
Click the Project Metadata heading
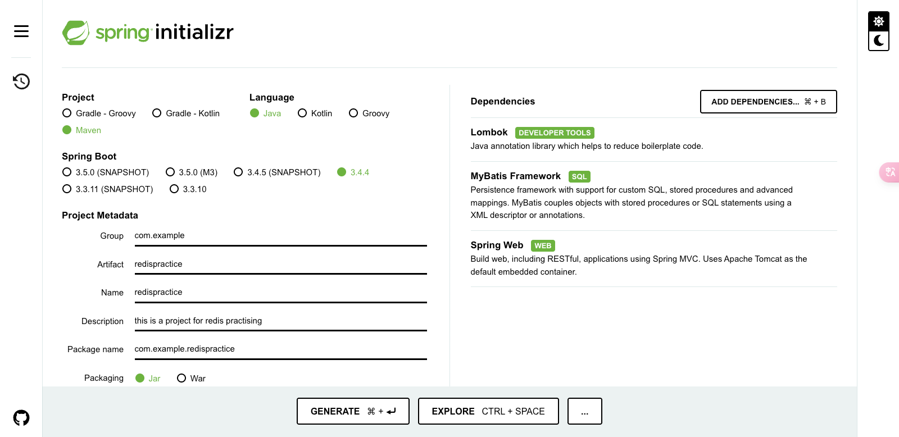[x=100, y=216]
